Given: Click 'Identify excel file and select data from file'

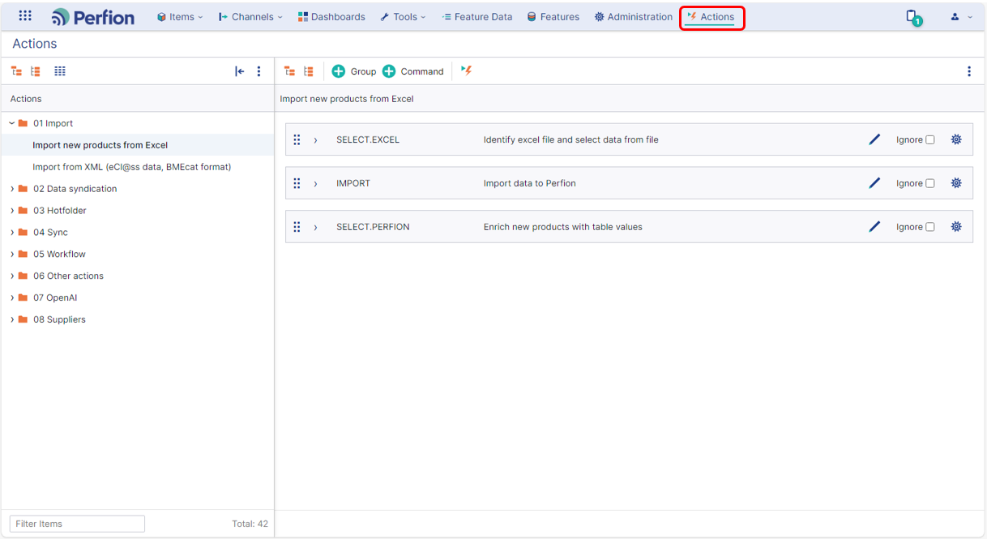Looking at the screenshot, I should click(570, 139).
